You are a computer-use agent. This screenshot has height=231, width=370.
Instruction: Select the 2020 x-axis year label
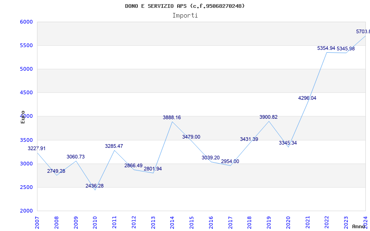point(288,223)
